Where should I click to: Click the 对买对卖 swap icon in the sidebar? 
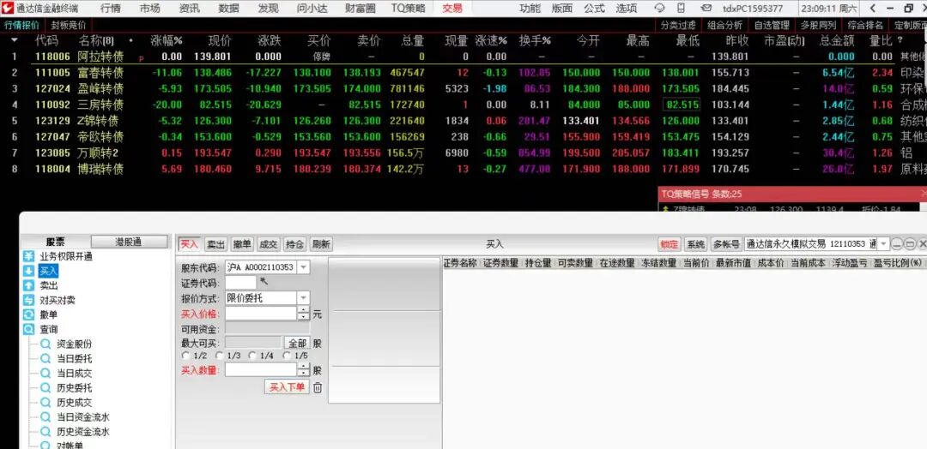click(x=28, y=300)
